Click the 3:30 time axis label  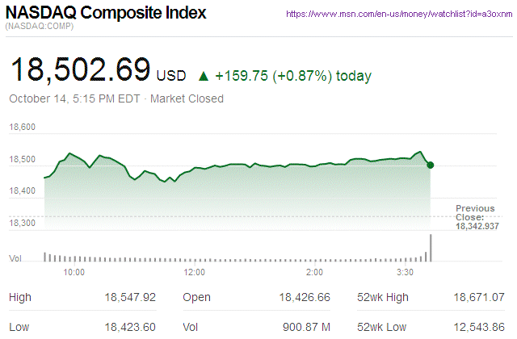(406, 273)
